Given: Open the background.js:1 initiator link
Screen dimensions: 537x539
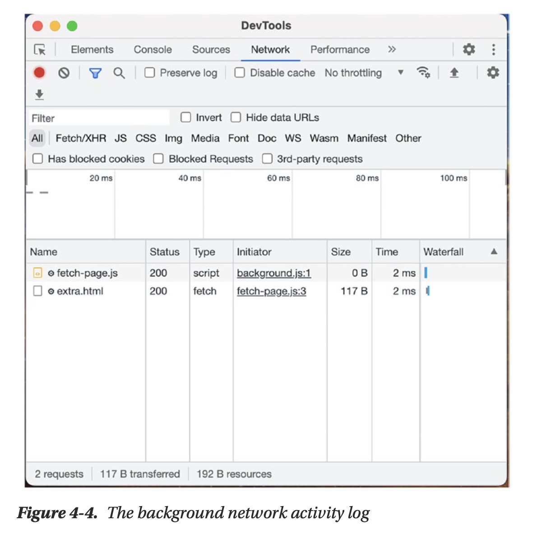Looking at the screenshot, I should click(x=273, y=273).
